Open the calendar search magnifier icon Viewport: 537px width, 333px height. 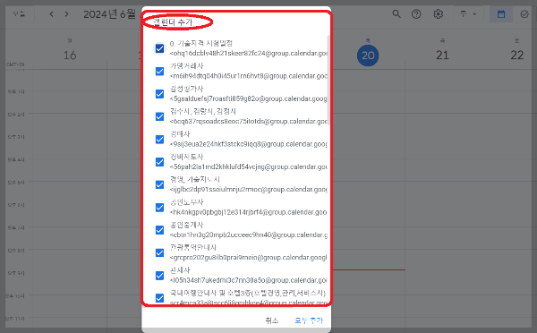click(396, 14)
